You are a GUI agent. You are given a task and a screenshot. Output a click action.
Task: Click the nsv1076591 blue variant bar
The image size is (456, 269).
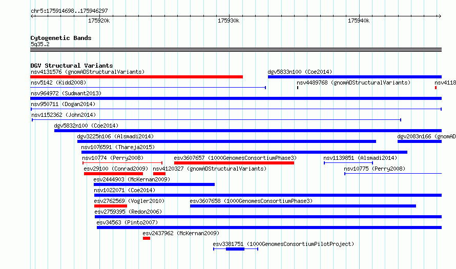click(244, 152)
